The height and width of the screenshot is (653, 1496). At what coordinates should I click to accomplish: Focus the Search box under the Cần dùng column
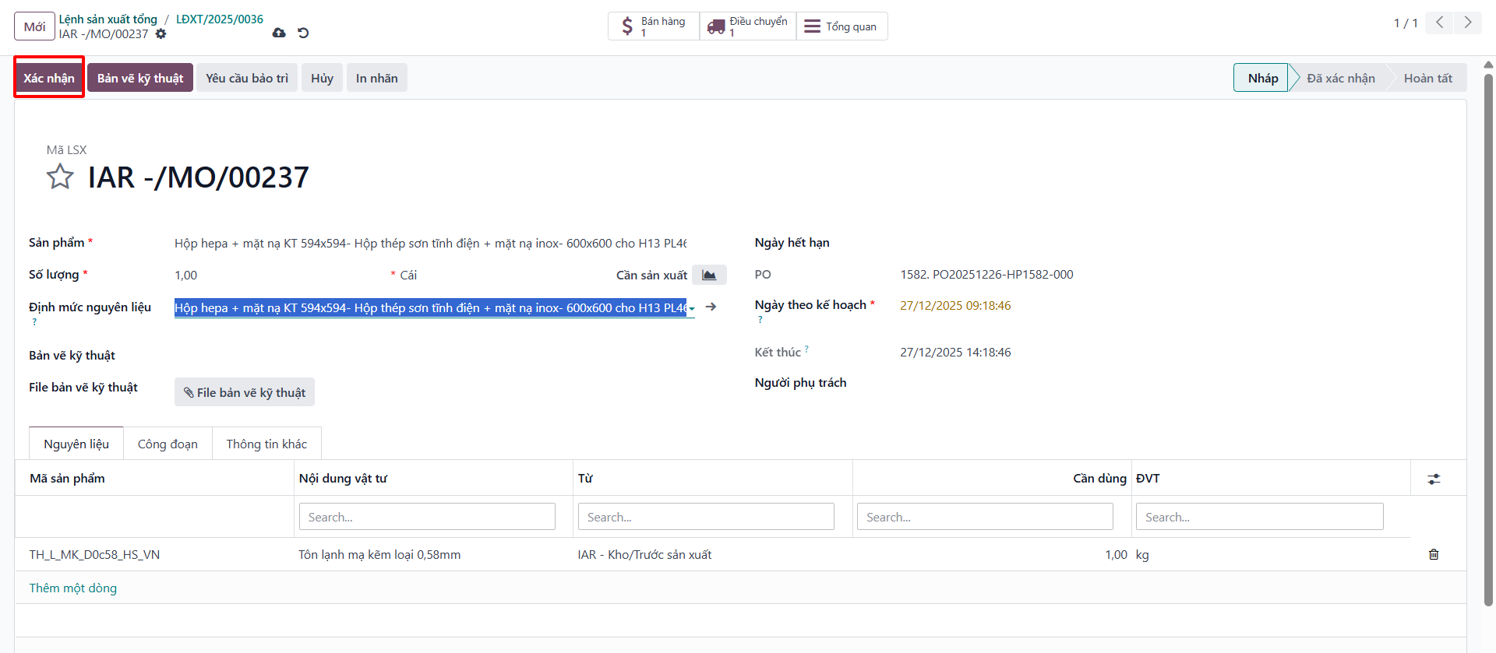[x=985, y=517]
